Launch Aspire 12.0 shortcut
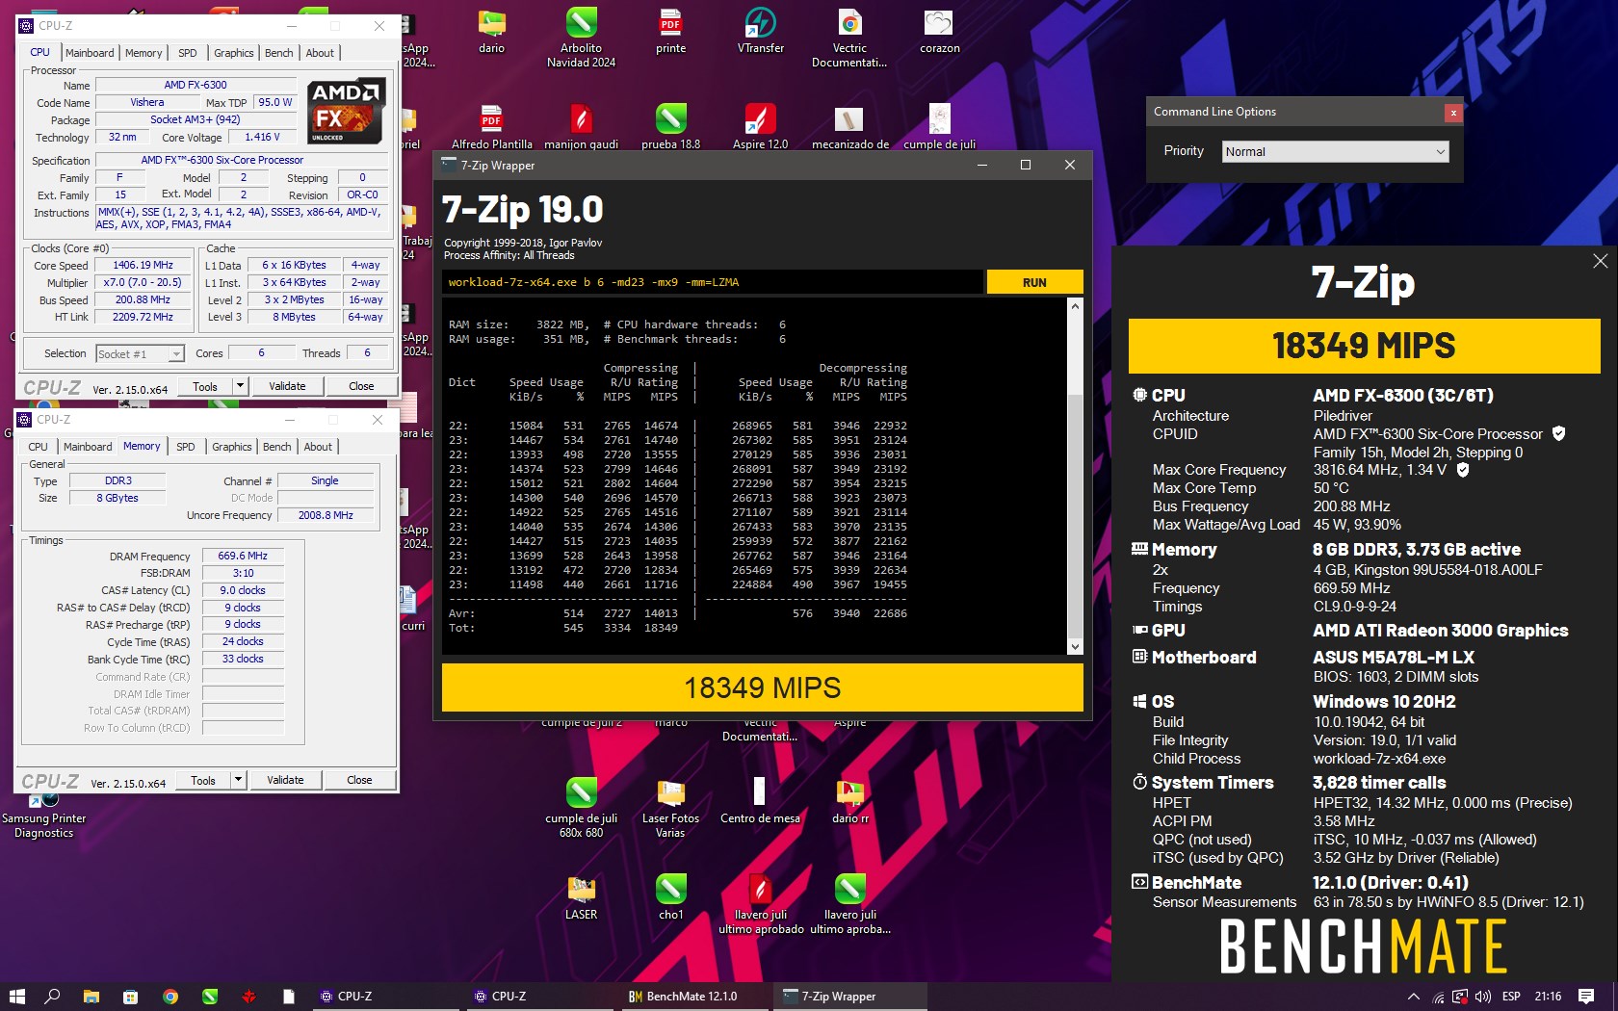Viewport: 1618px width, 1011px height. pyautogui.click(x=760, y=126)
